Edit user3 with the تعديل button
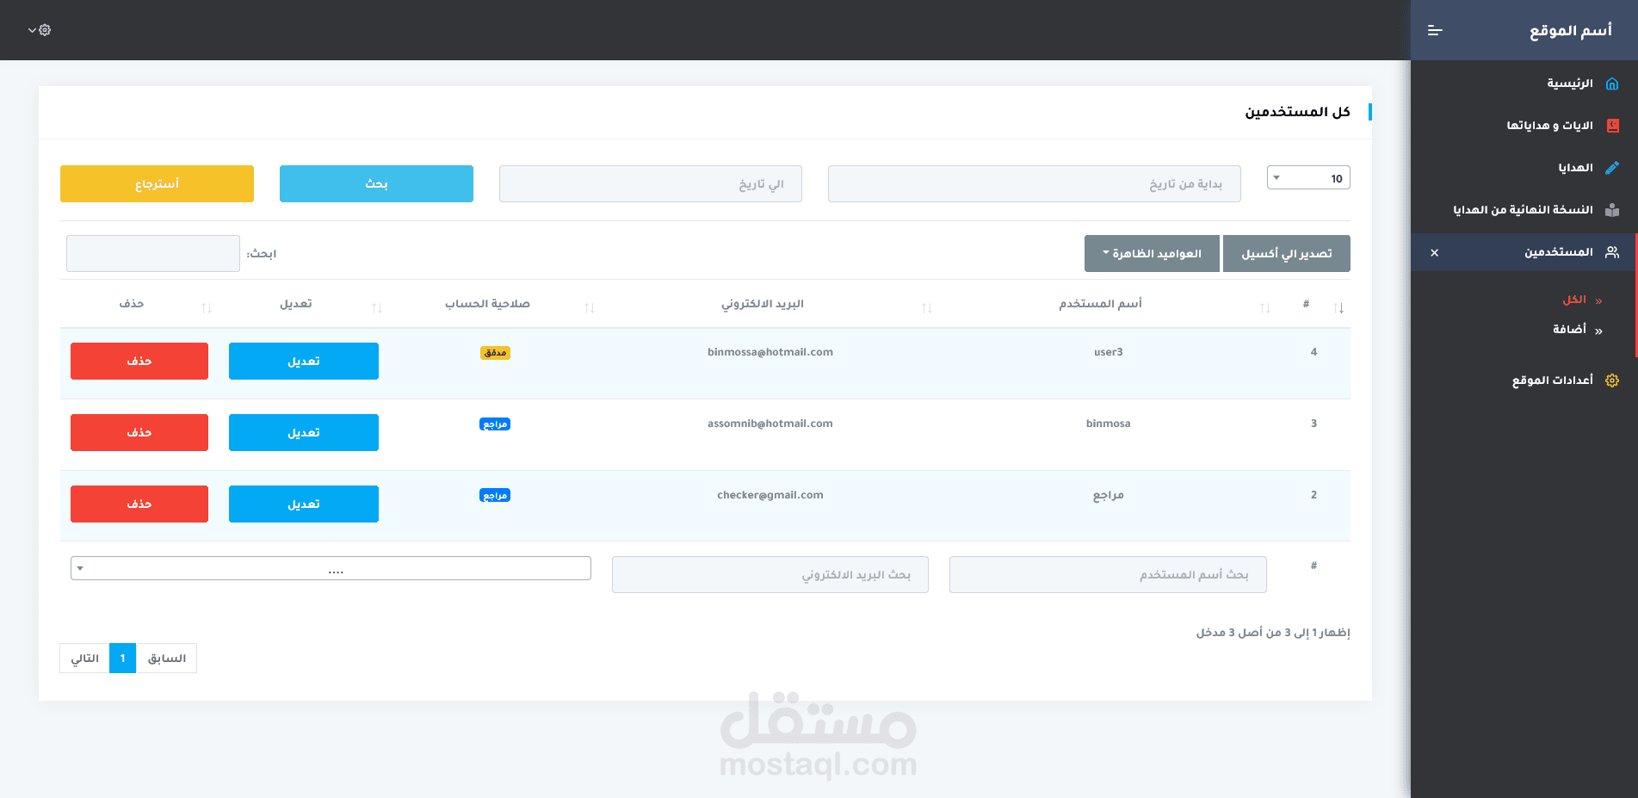The image size is (1638, 798). coord(304,362)
